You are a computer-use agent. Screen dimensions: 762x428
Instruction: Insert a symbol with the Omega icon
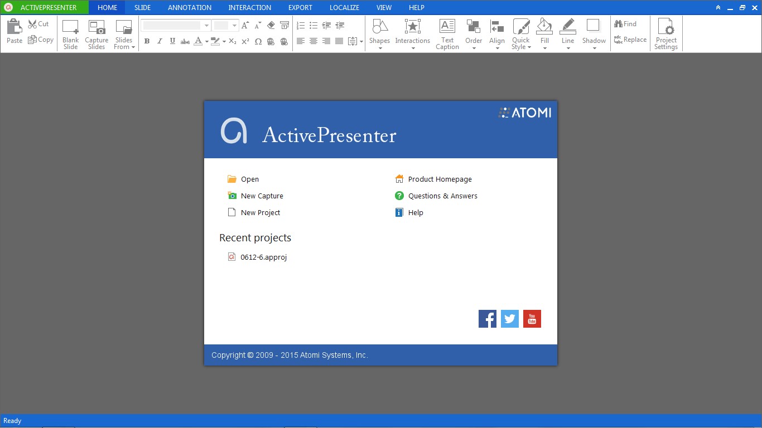[258, 41]
